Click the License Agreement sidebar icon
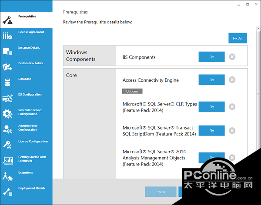This screenshot has height=205, width=261. click(x=7, y=36)
